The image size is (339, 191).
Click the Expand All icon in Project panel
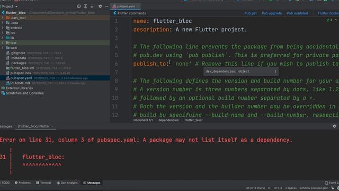[x=85, y=6]
